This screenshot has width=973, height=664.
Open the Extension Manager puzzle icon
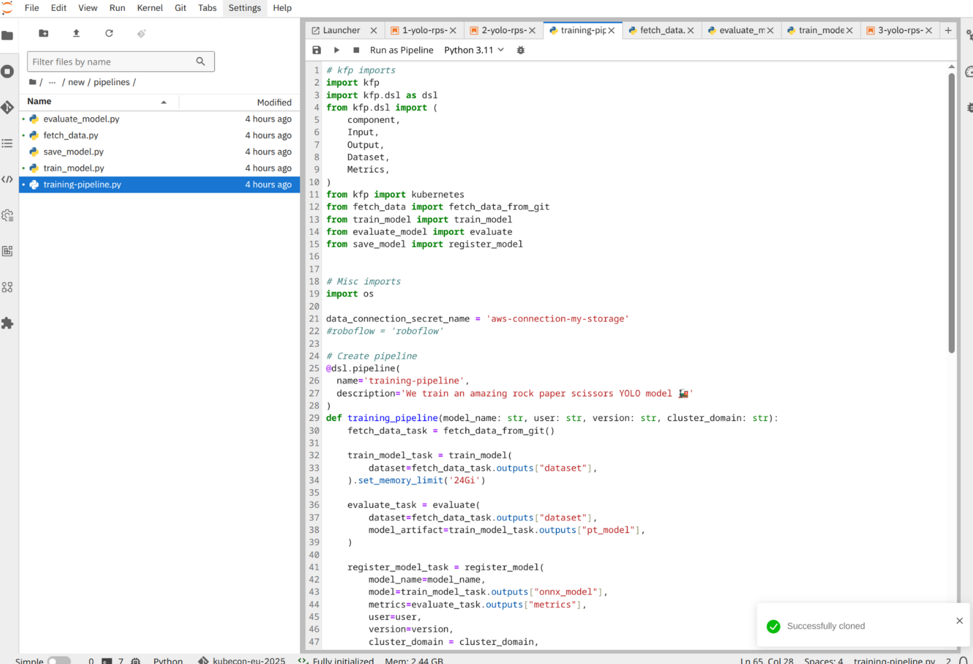point(8,323)
